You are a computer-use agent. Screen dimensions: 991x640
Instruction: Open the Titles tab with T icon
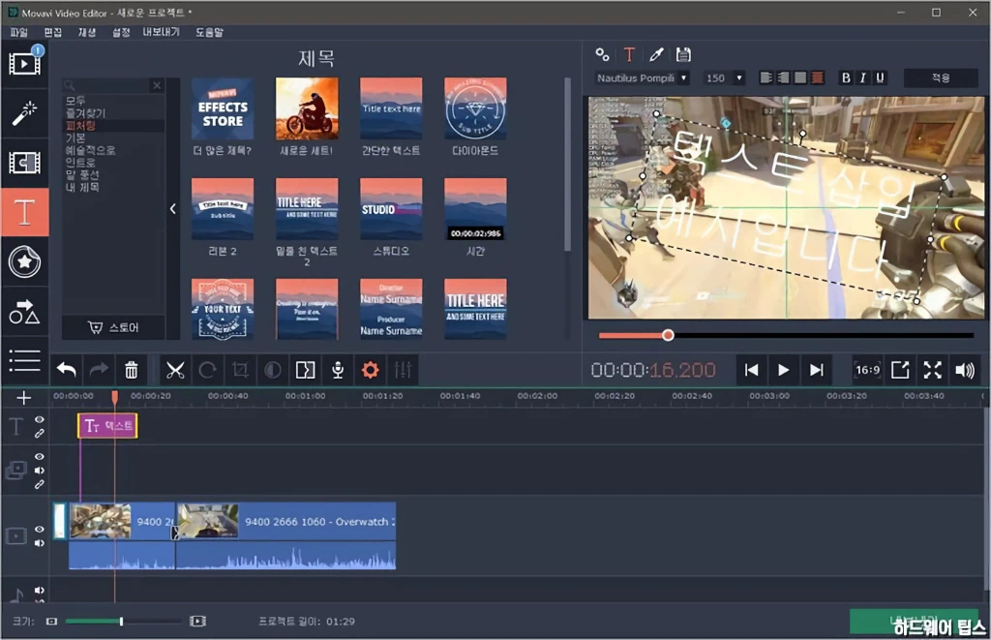[24, 212]
